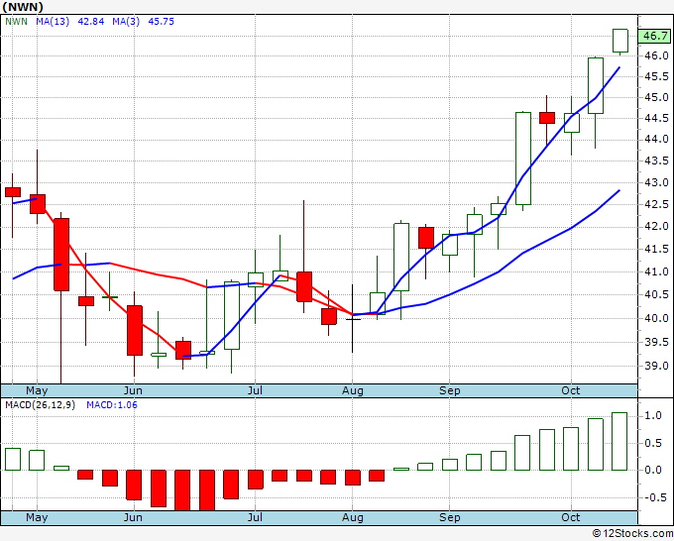674x541 pixels.
Task: Click the Sep label under MACD panel
Action: [450, 517]
